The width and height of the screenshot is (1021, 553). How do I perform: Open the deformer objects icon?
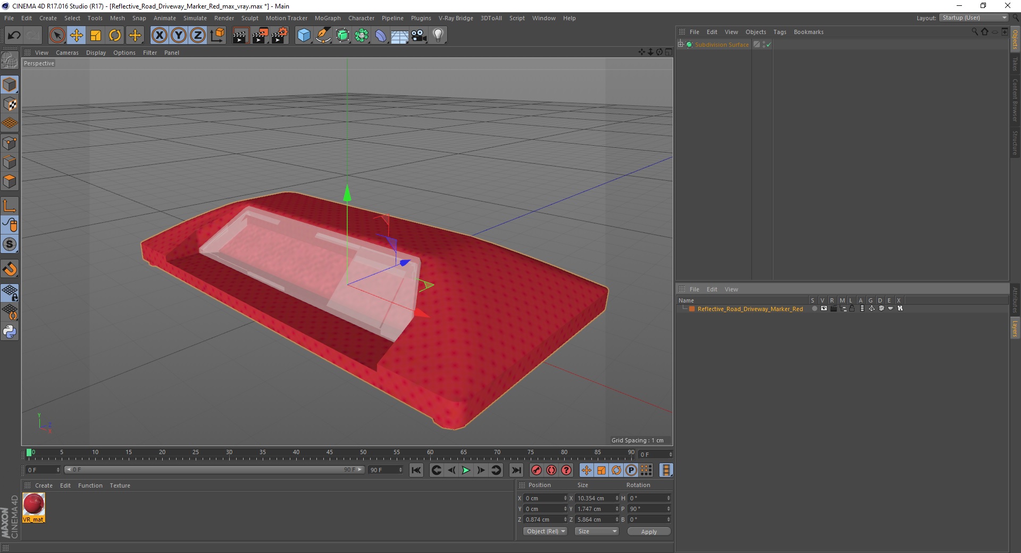(381, 36)
